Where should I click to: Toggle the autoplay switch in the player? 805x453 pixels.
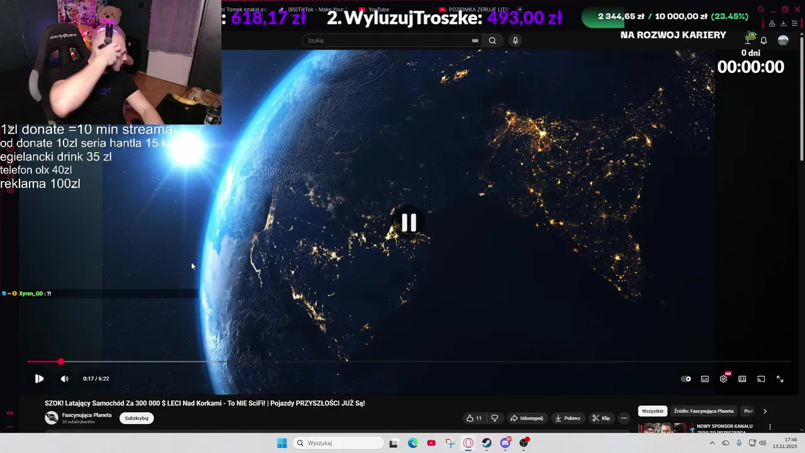click(686, 379)
